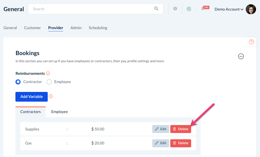Click the globe icon in header
Screen dimensions: 260x157
pyautogui.click(x=189, y=9)
